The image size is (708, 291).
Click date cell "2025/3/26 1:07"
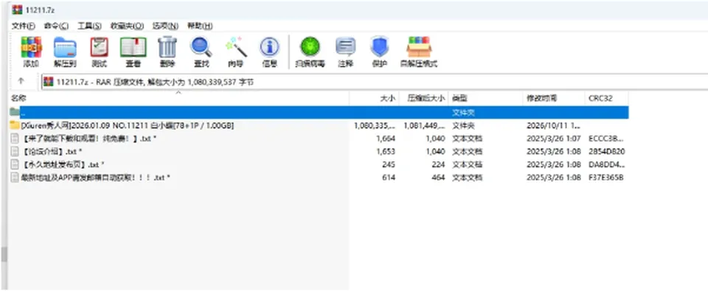(x=554, y=139)
